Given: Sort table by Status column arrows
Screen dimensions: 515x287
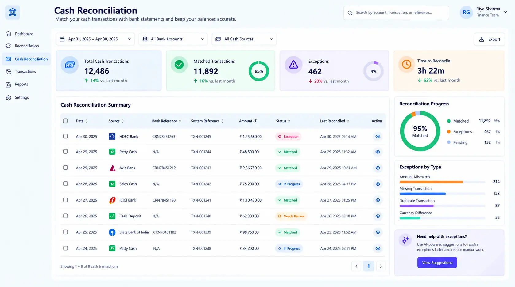Looking at the screenshot, I should 289,121.
